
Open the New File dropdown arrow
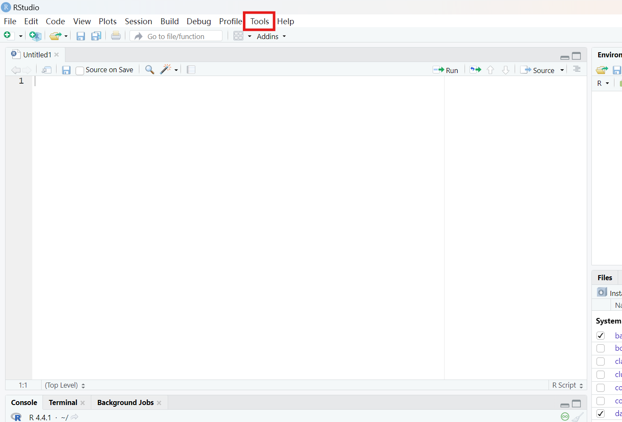click(20, 37)
